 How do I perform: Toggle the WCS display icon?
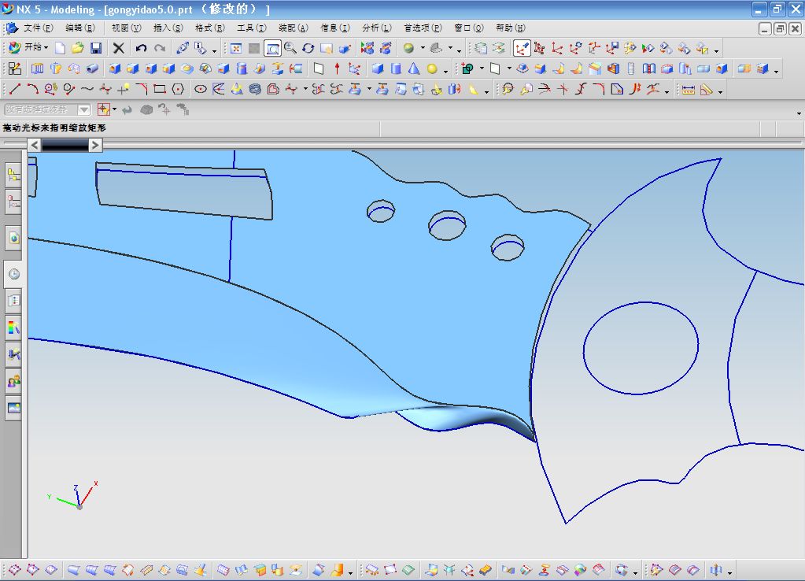coord(522,48)
